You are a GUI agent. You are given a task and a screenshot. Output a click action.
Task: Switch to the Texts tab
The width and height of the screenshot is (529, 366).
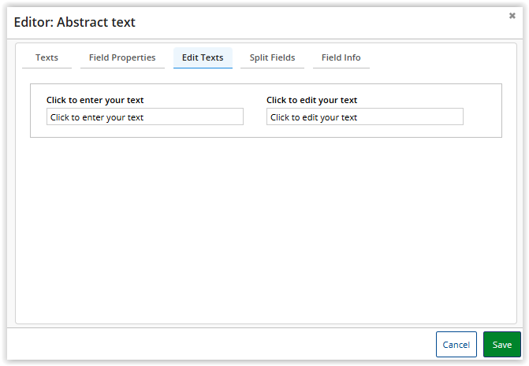(47, 57)
